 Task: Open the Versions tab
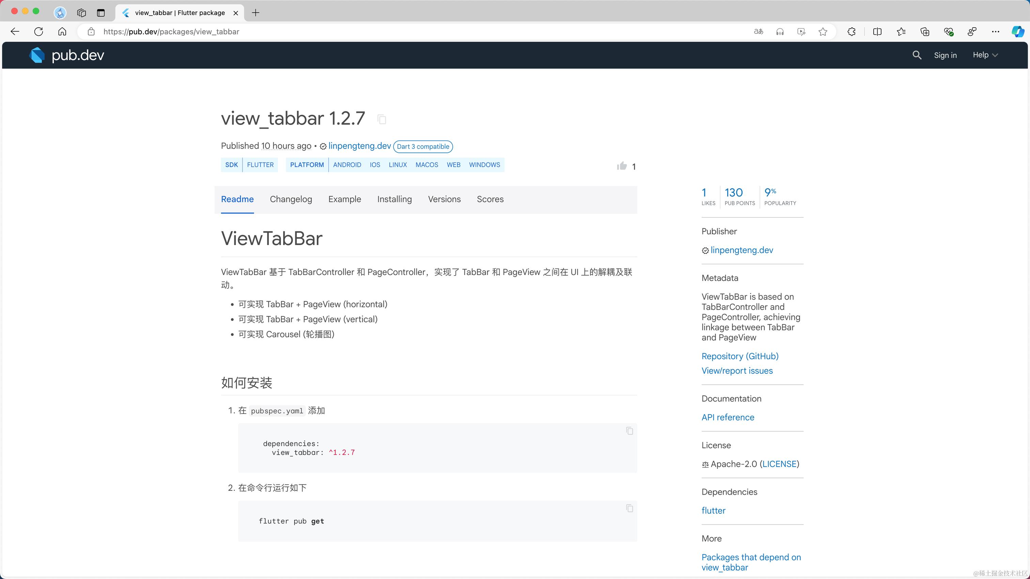coord(444,199)
